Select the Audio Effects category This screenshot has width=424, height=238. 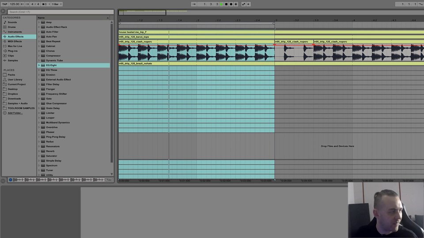coord(19,37)
